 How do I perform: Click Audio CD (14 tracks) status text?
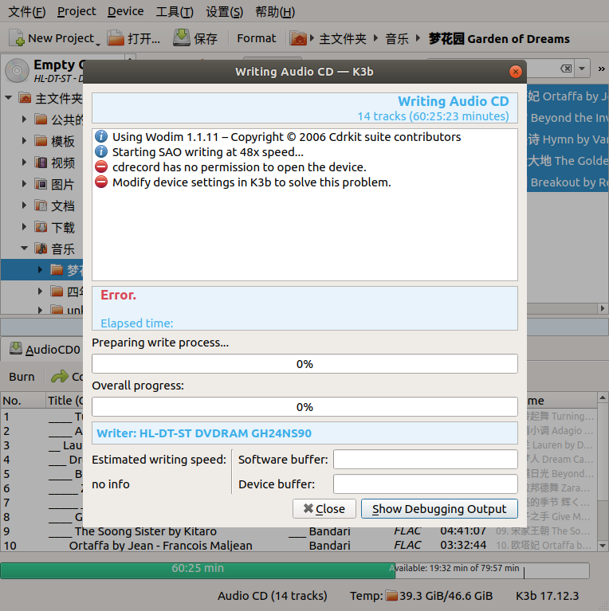tap(272, 596)
